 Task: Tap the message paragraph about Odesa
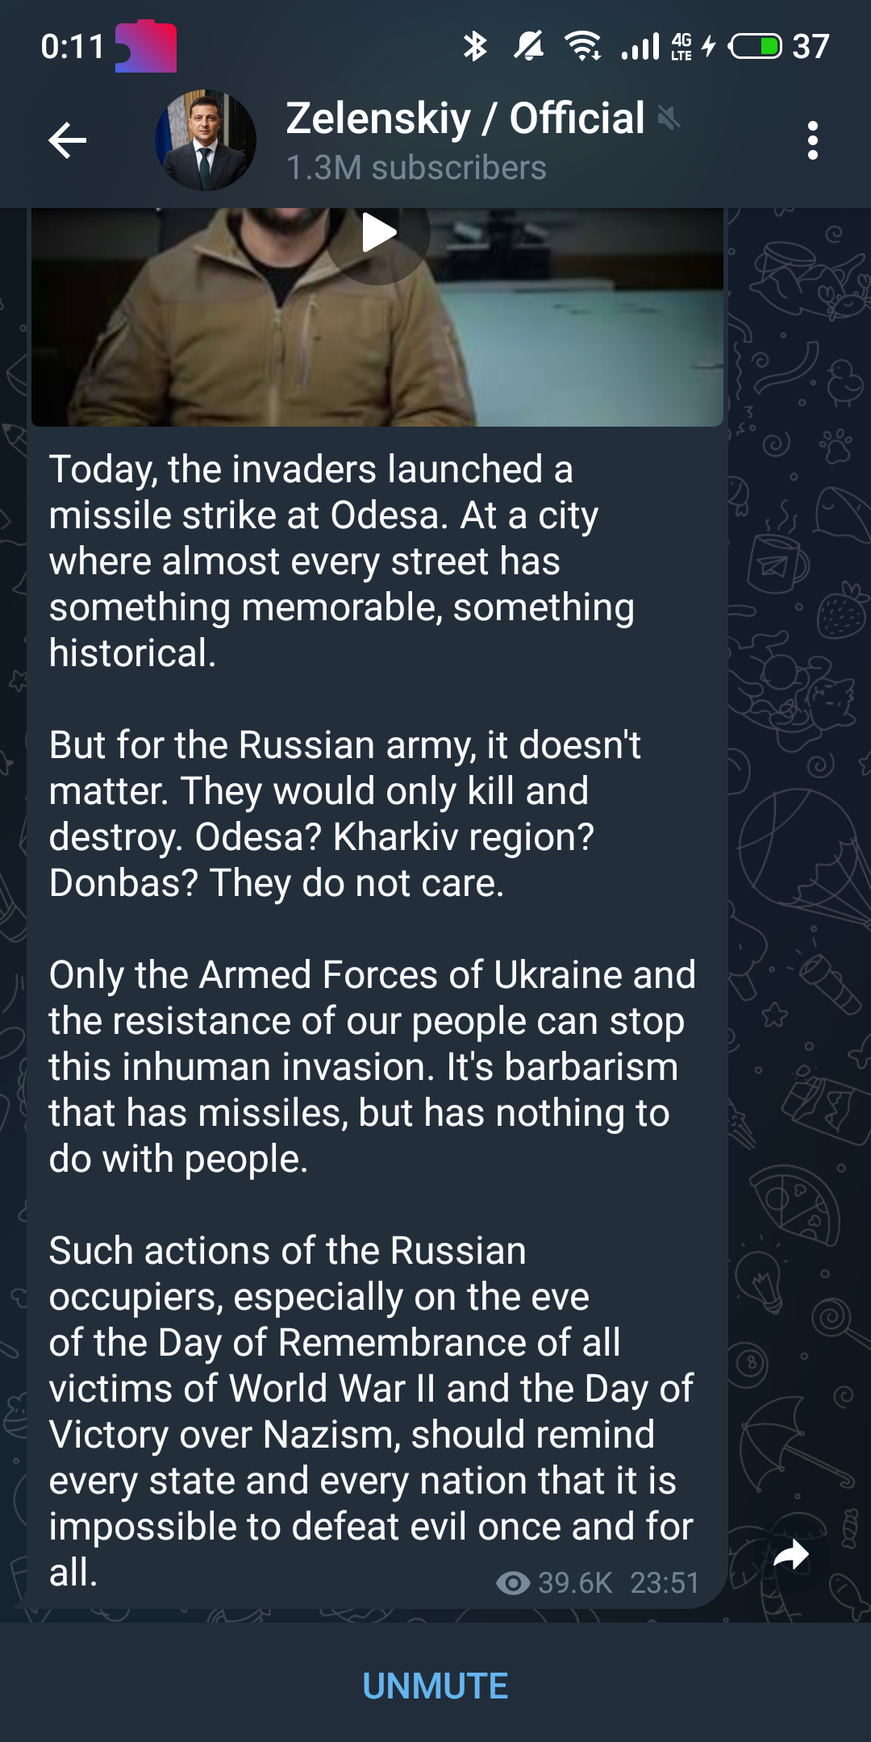pyautogui.click(x=339, y=561)
